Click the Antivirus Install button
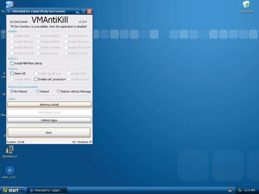The width and height of the screenshot is (259, 194). [49, 104]
